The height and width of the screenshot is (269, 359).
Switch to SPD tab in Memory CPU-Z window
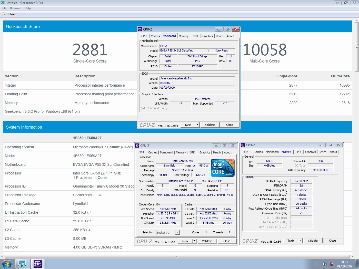pos(298,152)
